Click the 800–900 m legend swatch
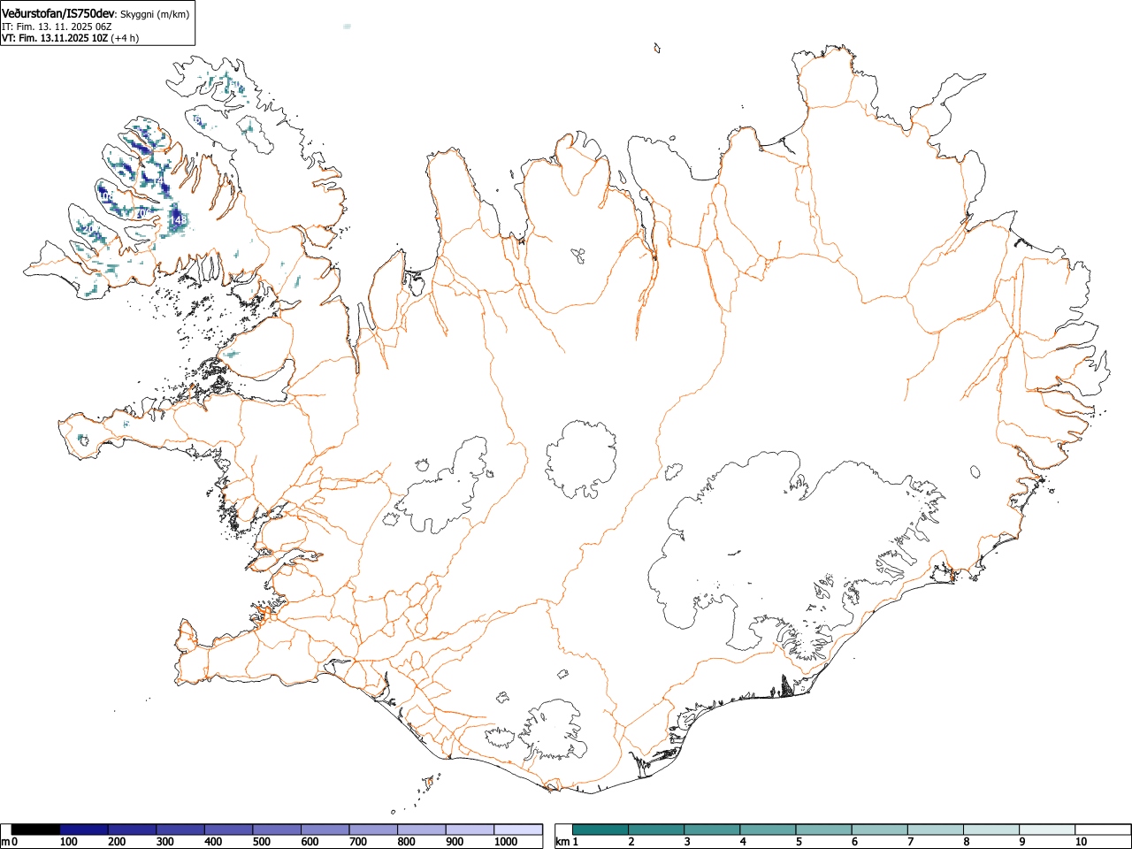Screen dimensions: 1132x849 tap(422, 830)
